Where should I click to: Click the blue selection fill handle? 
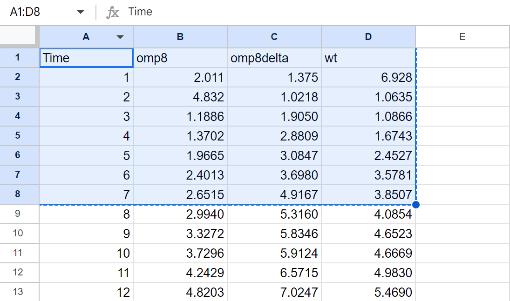coord(416,205)
